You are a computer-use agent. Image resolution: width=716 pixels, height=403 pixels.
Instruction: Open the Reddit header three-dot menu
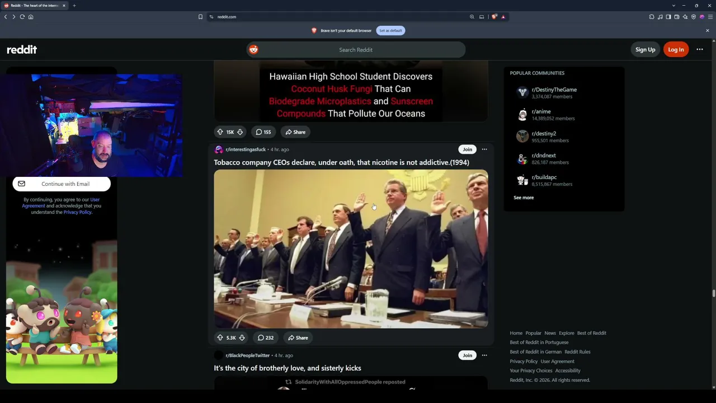pyautogui.click(x=700, y=50)
